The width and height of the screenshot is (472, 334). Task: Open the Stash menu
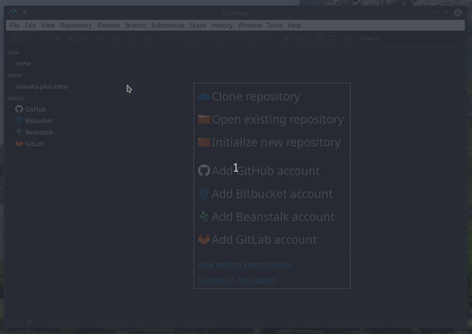point(198,25)
